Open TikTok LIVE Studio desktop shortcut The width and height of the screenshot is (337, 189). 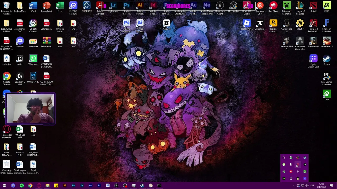247,8
